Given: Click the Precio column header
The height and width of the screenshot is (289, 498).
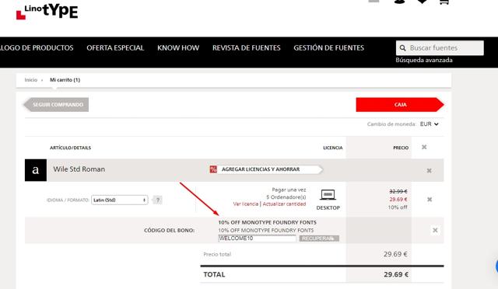Looking at the screenshot, I should [x=401, y=148].
